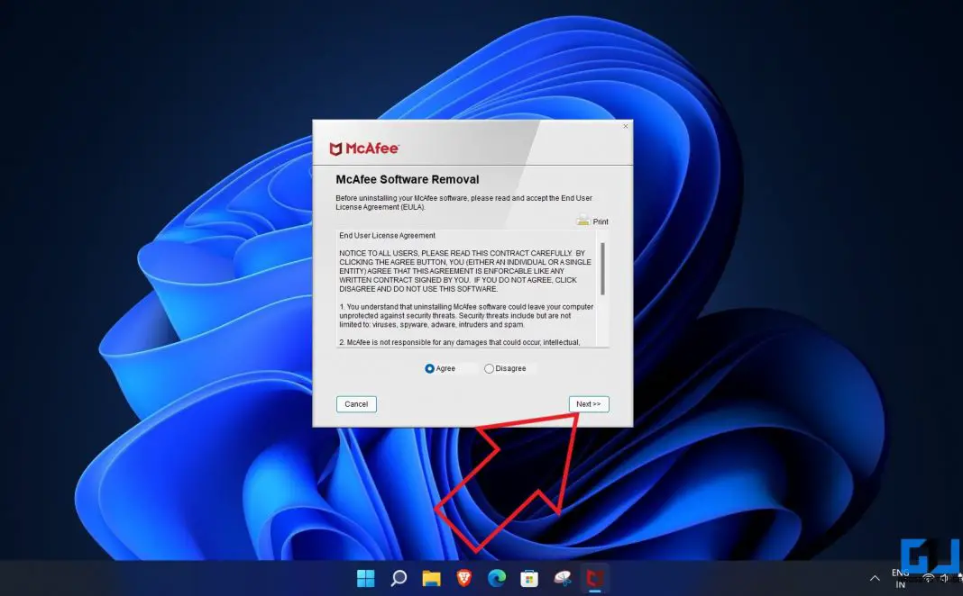Click the Next button to continue removal
Screen dimensions: 963x596
[x=588, y=403]
